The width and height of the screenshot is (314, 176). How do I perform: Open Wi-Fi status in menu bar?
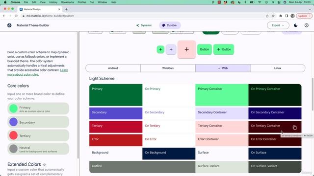click(x=260, y=2)
